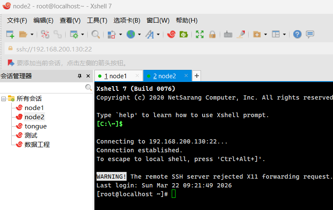Click the New Session toolbar icon
The height and width of the screenshot is (210, 333).
(10, 34)
